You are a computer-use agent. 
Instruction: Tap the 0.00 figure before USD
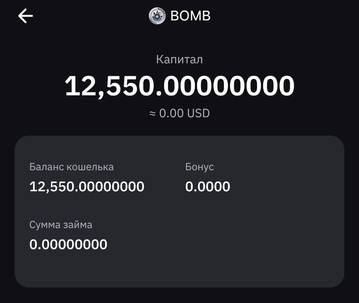[x=171, y=114]
